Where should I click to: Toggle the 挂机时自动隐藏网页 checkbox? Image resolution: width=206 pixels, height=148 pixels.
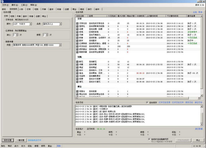[x=149, y=139]
